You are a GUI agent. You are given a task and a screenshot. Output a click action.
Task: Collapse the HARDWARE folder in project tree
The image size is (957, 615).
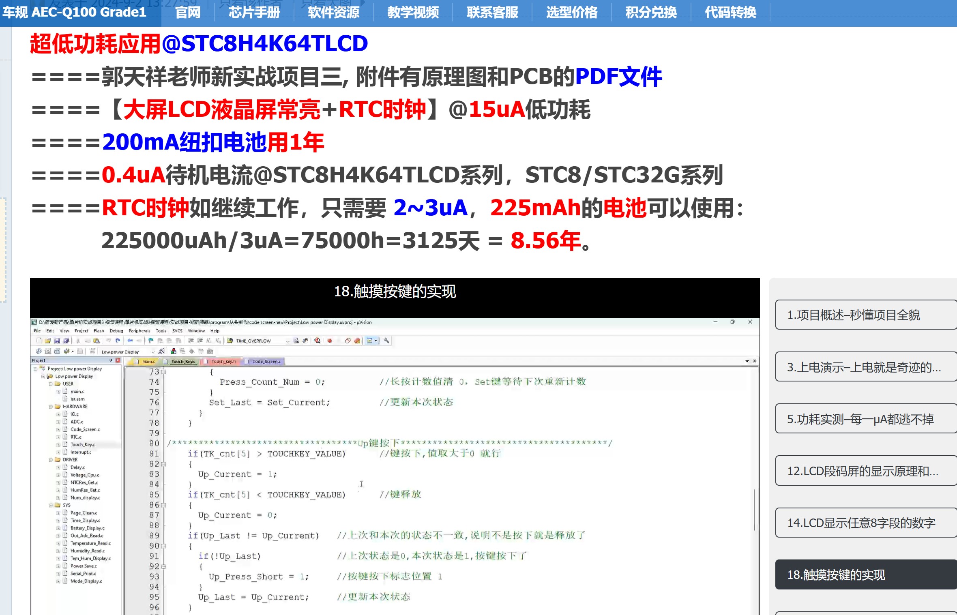point(50,406)
